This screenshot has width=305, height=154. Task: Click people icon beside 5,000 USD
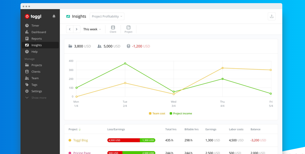pos(99,46)
